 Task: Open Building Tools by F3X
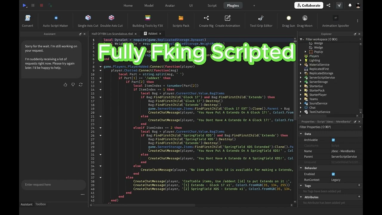coord(148,21)
